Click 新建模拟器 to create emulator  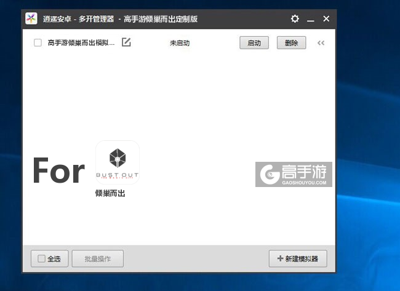coord(298,258)
